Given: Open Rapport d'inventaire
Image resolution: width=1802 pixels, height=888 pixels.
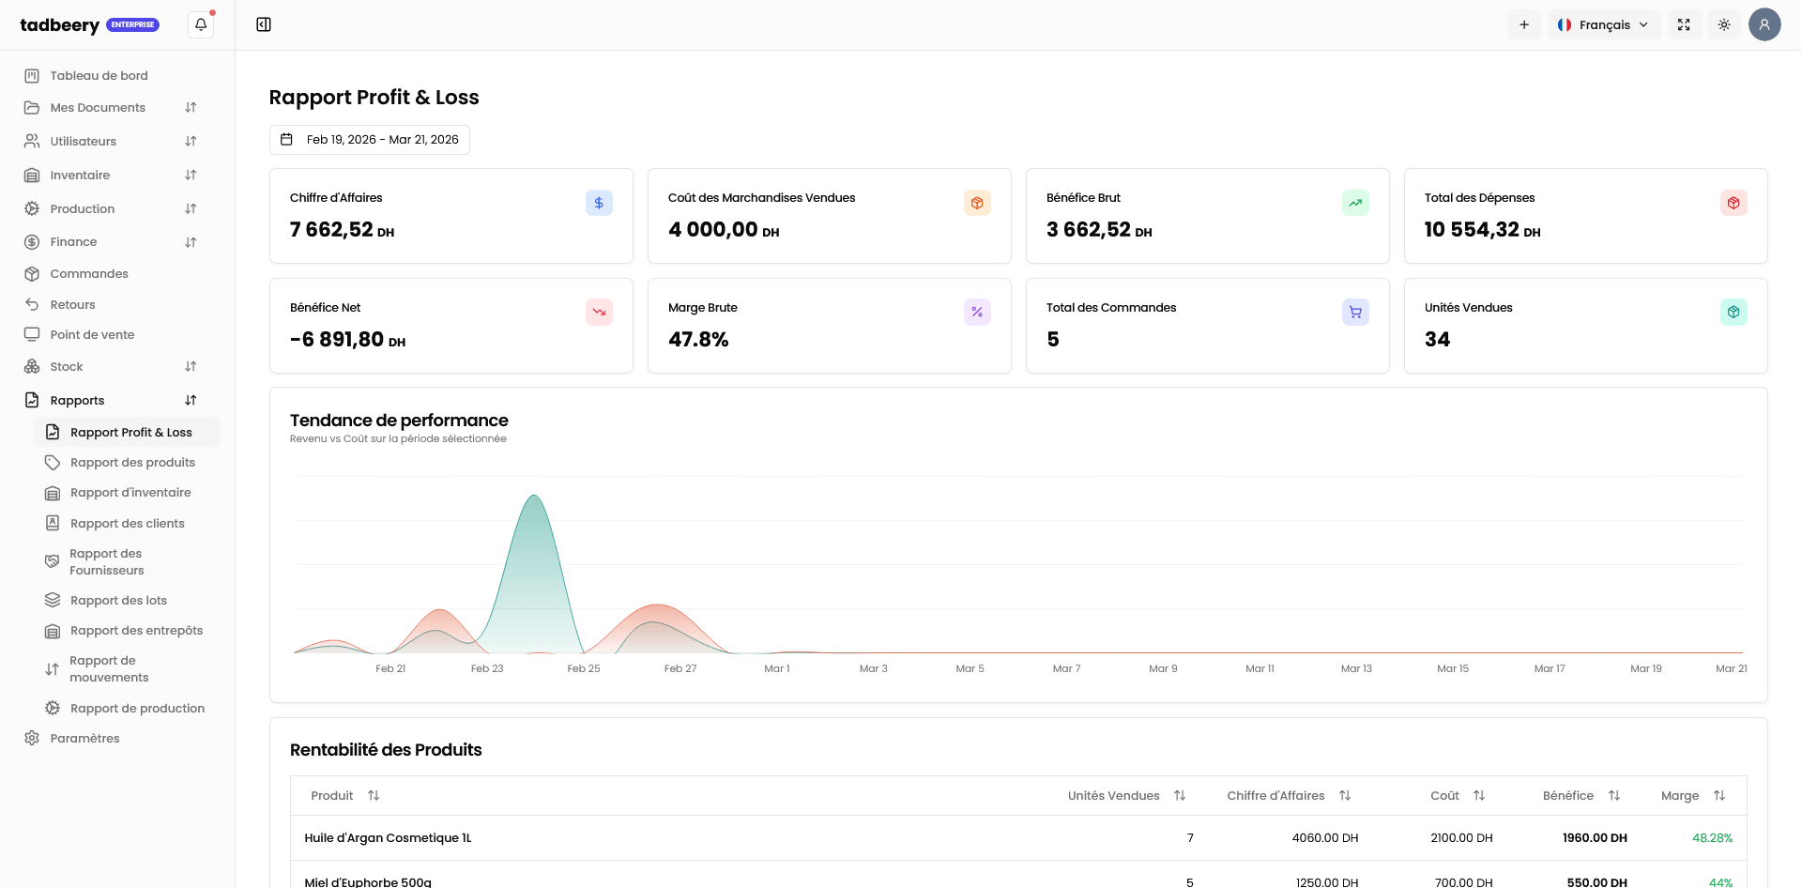Looking at the screenshot, I should tap(130, 492).
